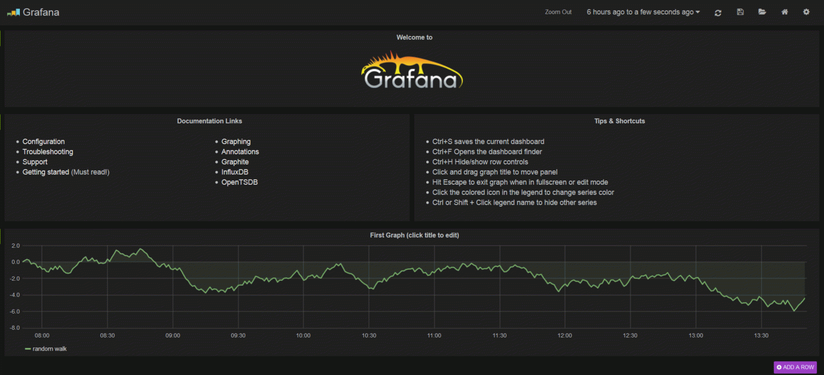Click the 10:00 x-axis time label
The width and height of the screenshot is (824, 375).
click(303, 336)
